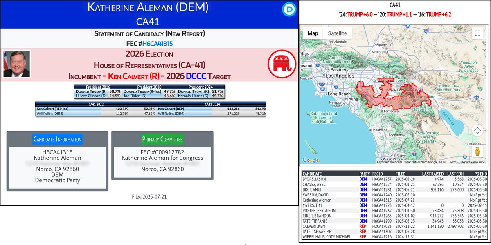Screen dimensions: 491x245
Task: Select the CHAVEZ, ABEL candidate row
Action: pos(395,184)
